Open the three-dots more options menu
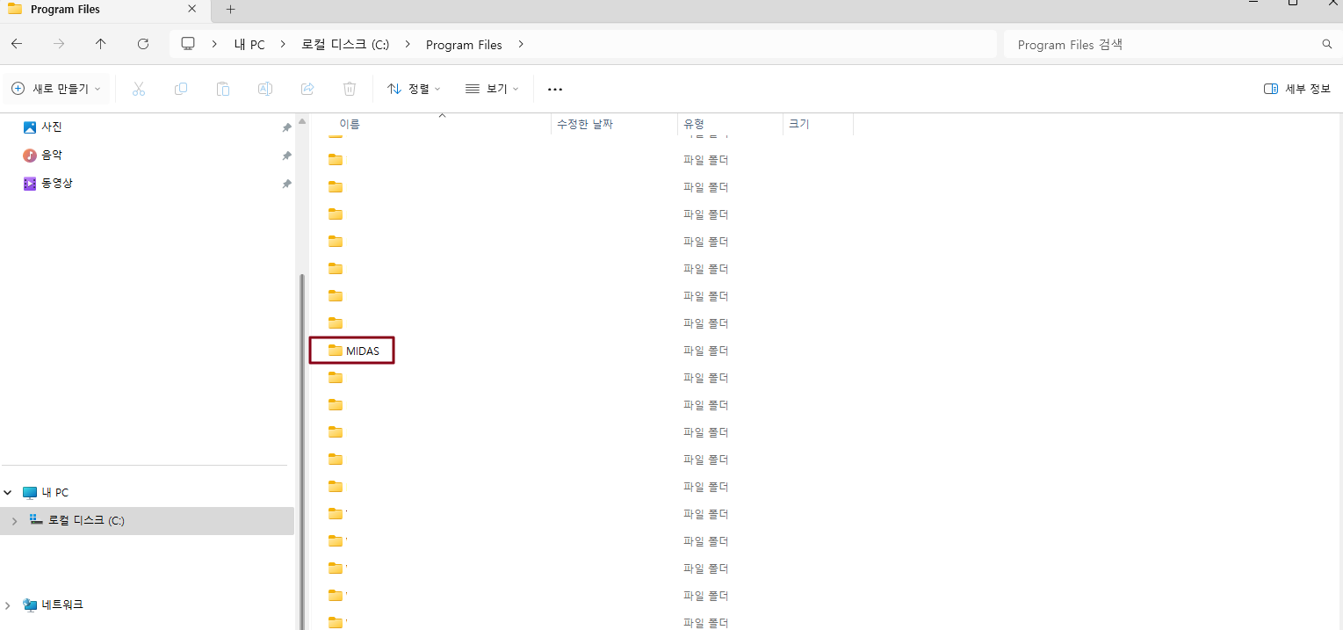Screen dimensions: 1343x630 point(554,89)
